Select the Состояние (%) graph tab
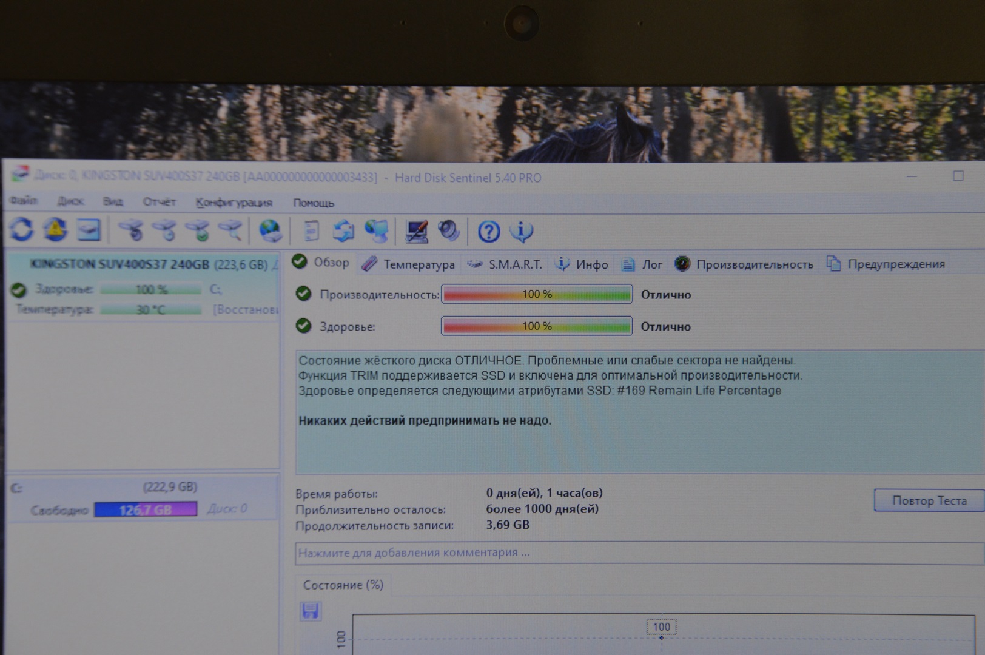The height and width of the screenshot is (655, 985). [x=343, y=585]
